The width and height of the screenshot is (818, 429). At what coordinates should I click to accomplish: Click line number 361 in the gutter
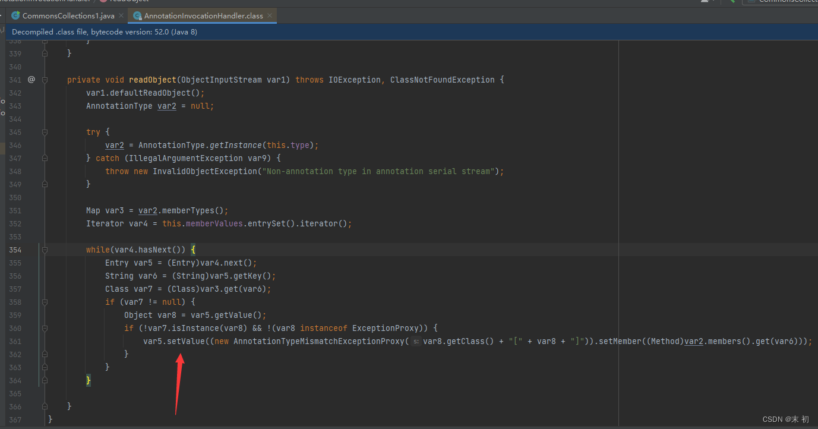15,341
